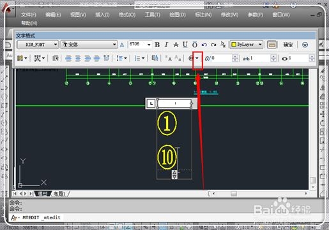Open the symbol @ dropdown arrow
The image size is (329, 230).
[x=197, y=58]
